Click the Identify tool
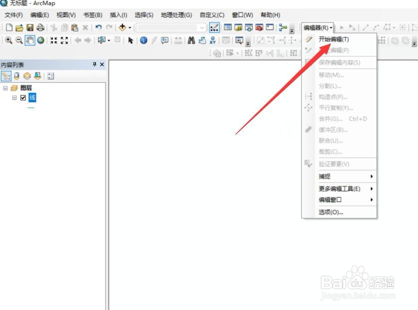The image size is (418, 310). [x=143, y=39]
